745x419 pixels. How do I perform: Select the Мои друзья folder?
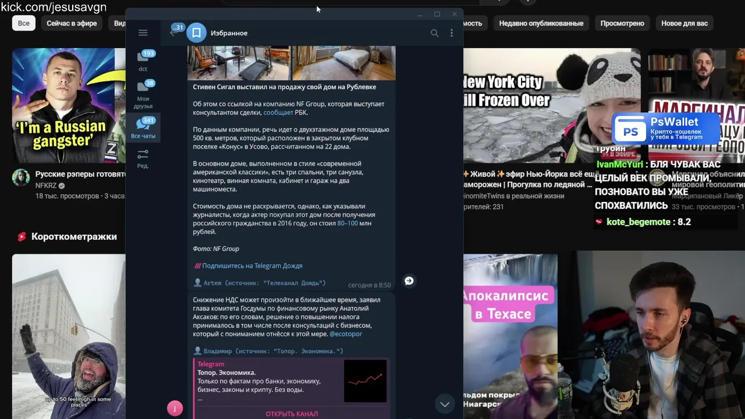tap(143, 95)
